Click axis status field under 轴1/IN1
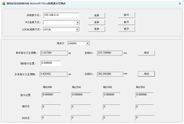Image resolution: width=184 pixels, height=124 pixels. pyautogui.click(x=81, y=107)
